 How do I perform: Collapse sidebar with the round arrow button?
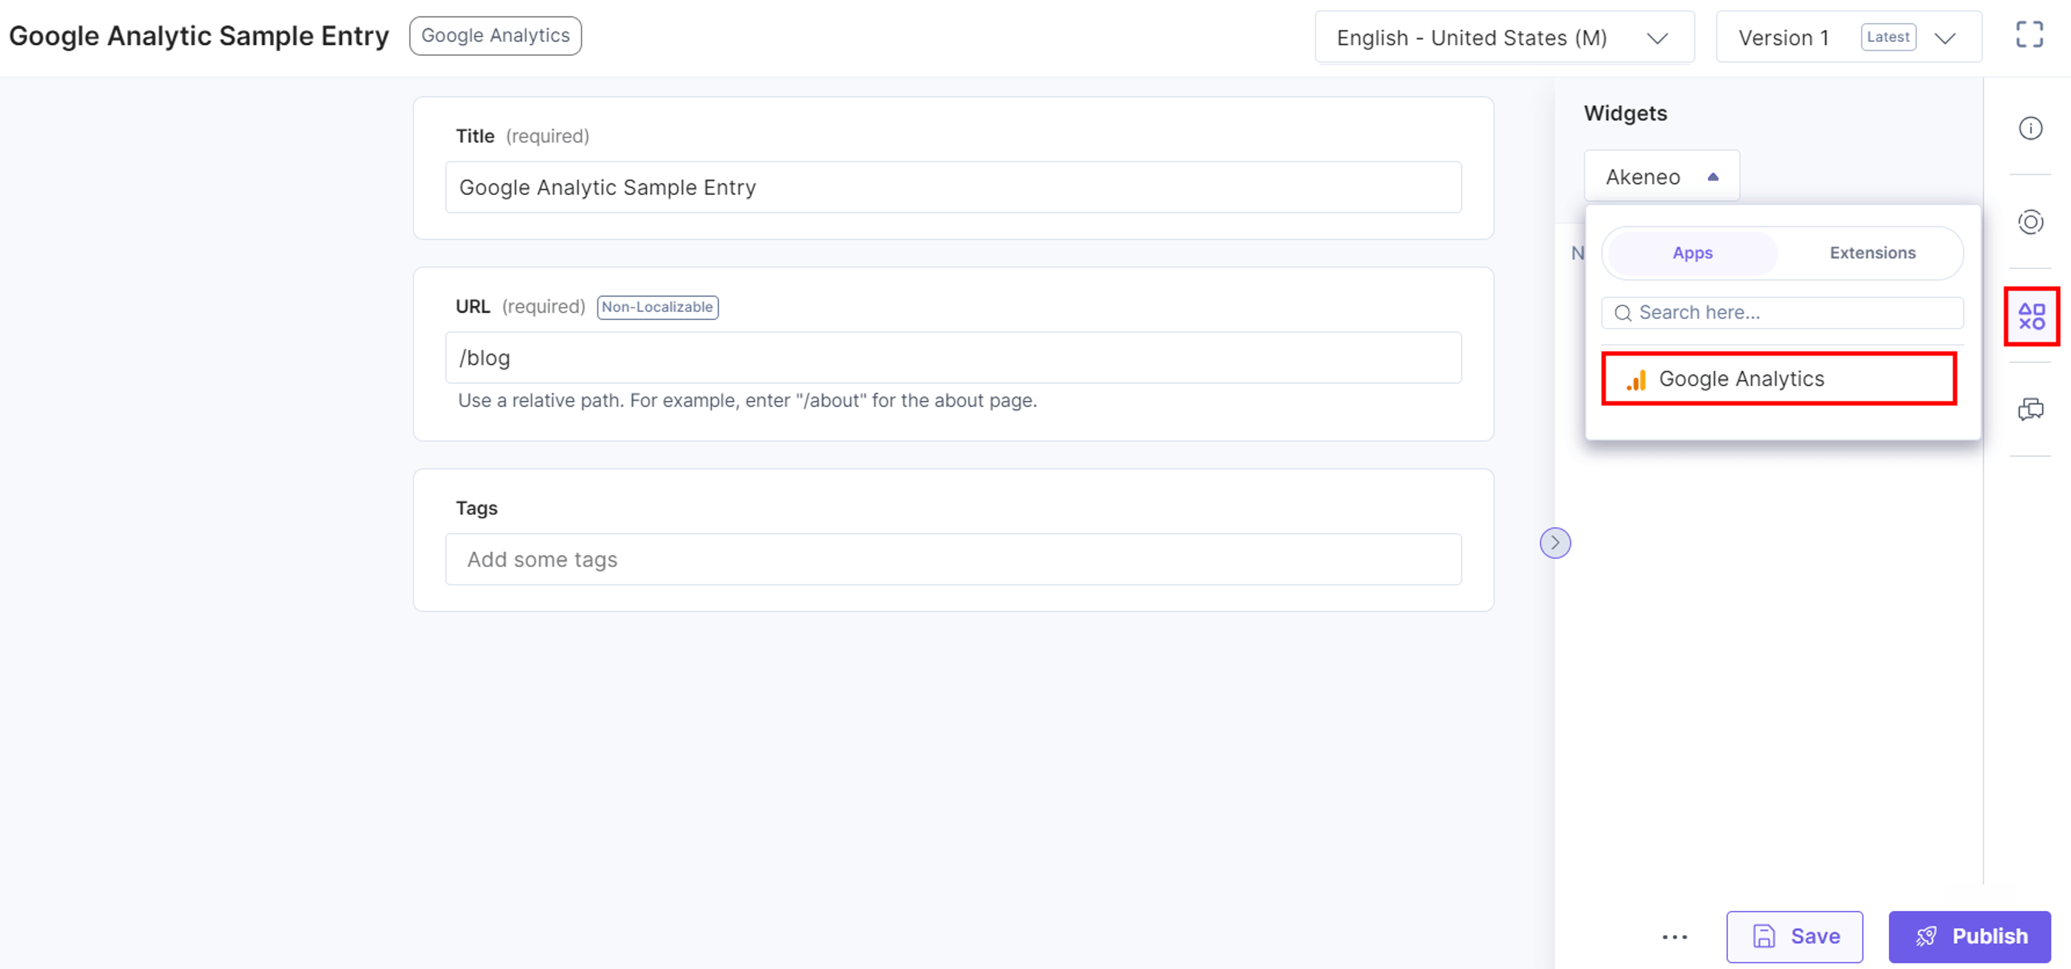(1555, 543)
